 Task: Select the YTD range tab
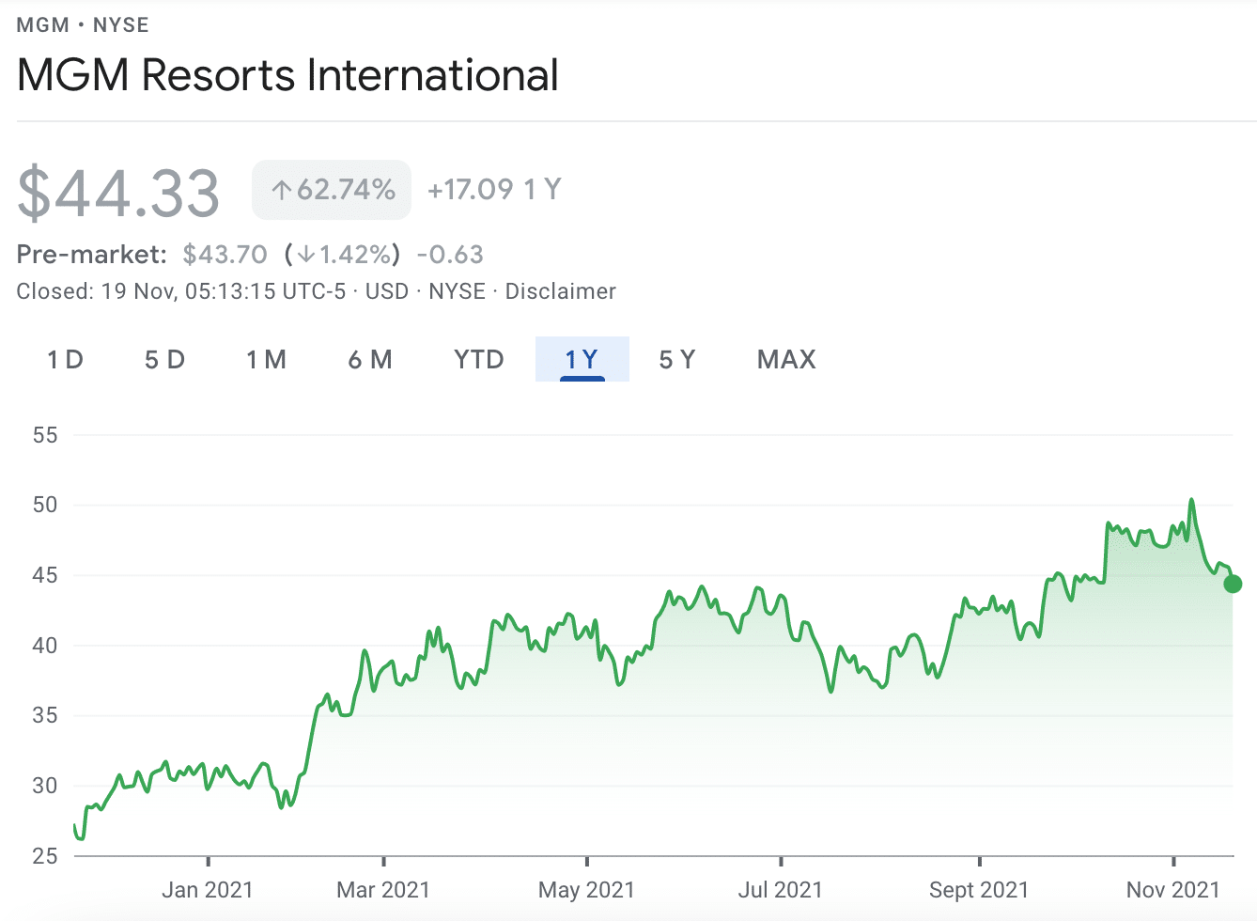(479, 359)
